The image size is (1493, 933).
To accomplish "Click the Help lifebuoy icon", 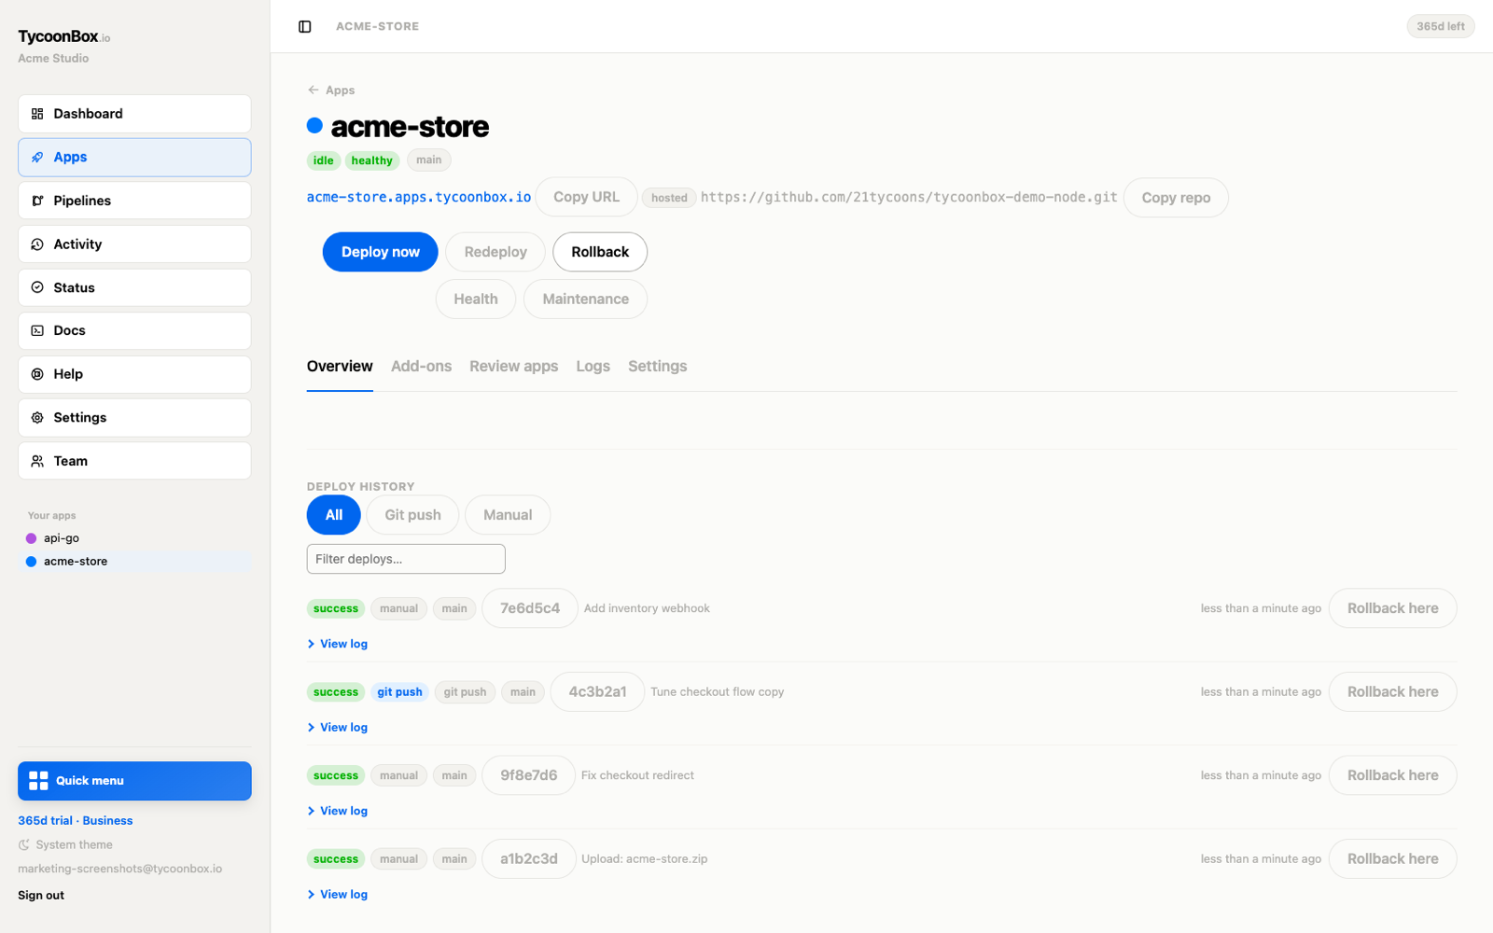I will [x=37, y=374].
